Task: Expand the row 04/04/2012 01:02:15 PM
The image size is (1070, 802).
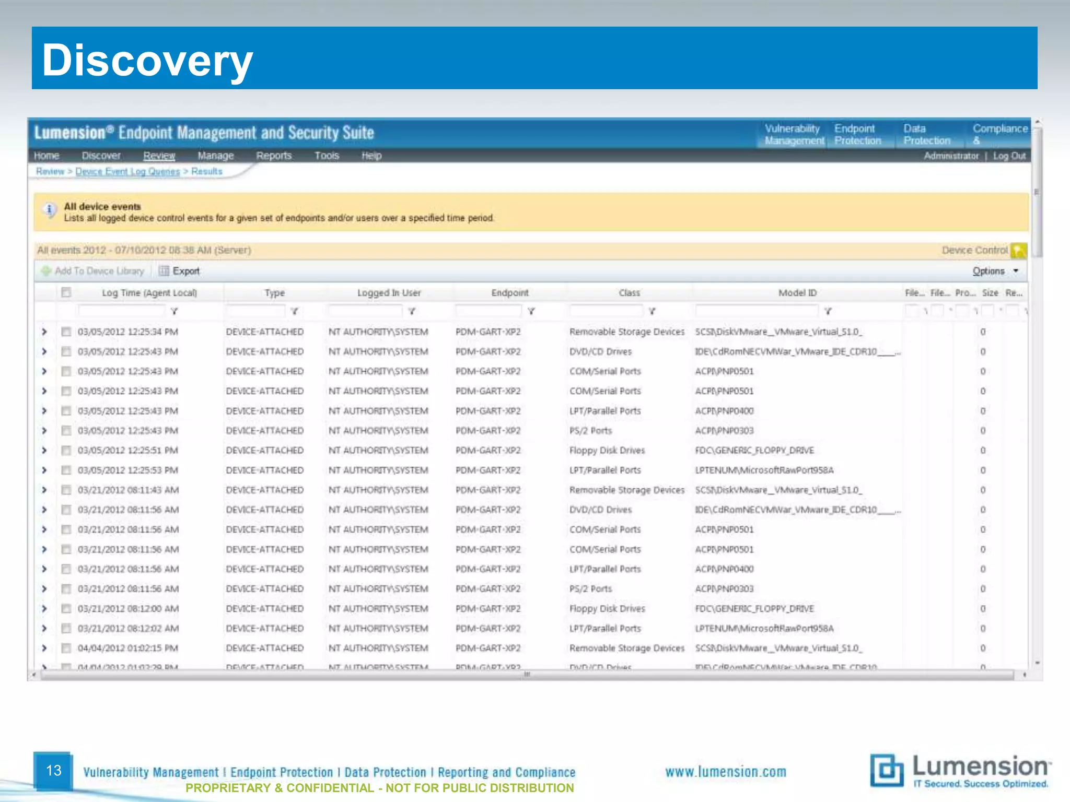Action: point(44,648)
